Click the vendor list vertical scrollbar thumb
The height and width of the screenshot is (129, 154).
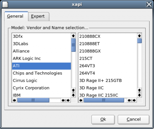[x=73, y=45]
